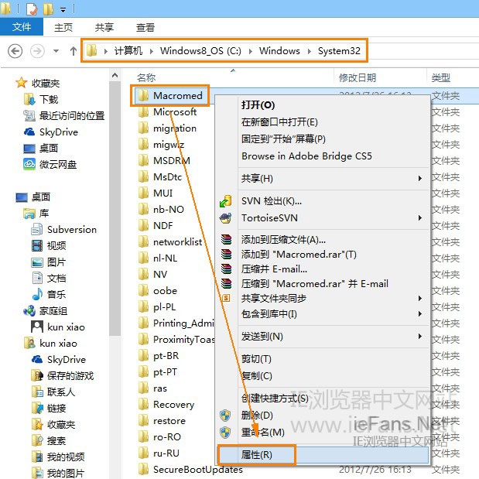Expand the chevron after Windows breadcrumb

click(310, 51)
